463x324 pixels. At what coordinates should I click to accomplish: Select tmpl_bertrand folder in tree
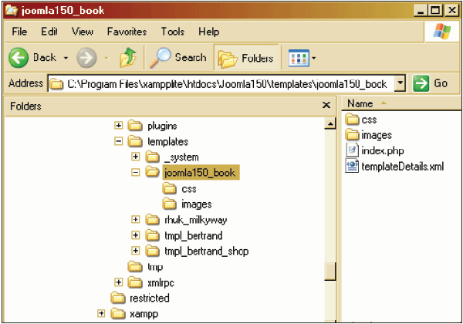(194, 235)
